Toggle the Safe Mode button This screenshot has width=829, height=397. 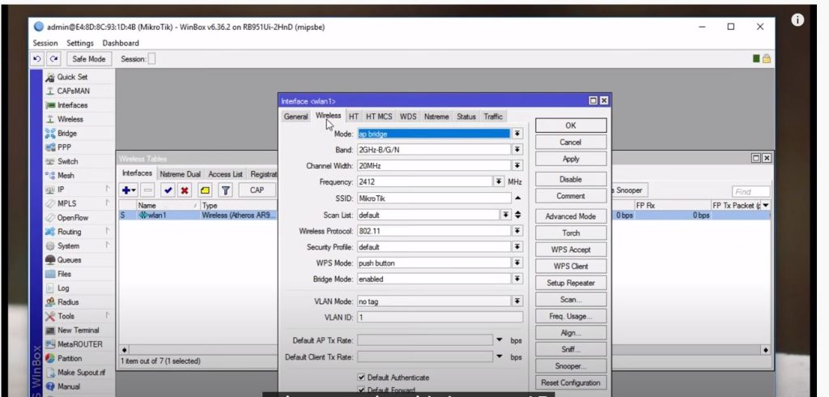click(x=89, y=59)
